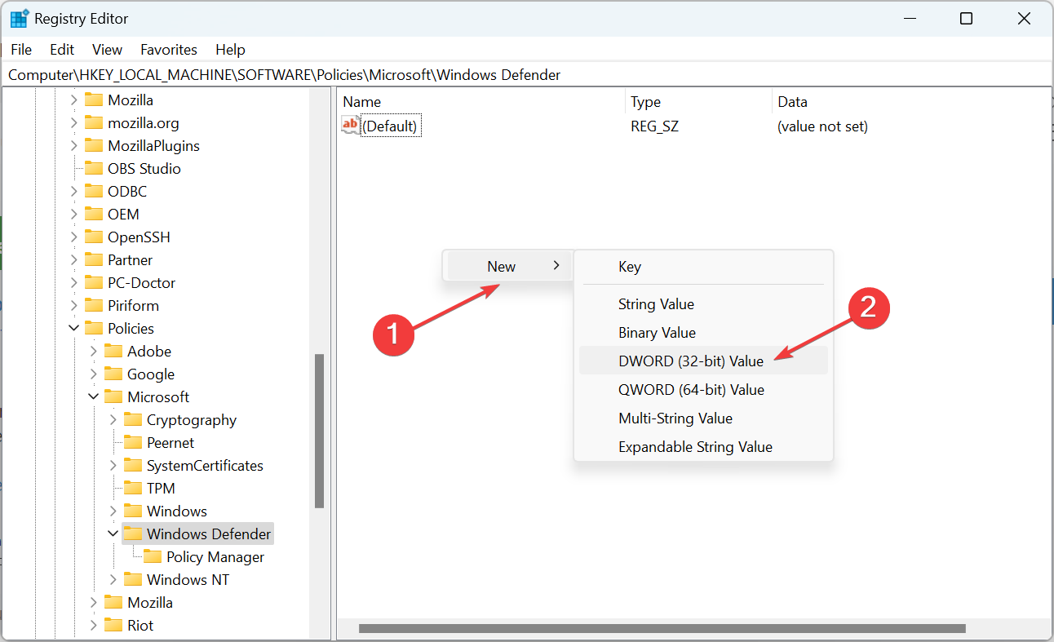Click the Riot folder icon
Image resolution: width=1054 pixels, height=642 pixels.
113,625
